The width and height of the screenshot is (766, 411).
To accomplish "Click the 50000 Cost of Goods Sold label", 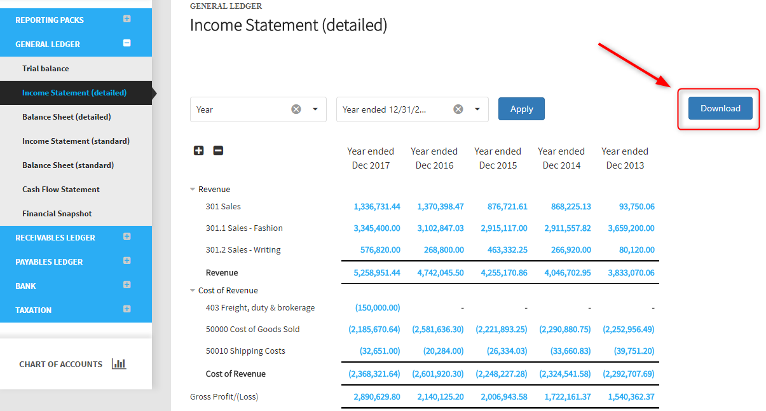I will 253,330.
